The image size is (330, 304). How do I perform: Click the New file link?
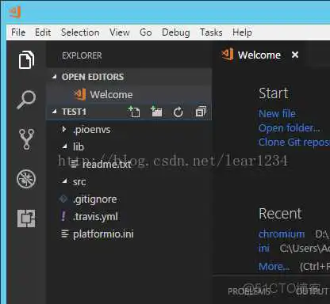277,114
